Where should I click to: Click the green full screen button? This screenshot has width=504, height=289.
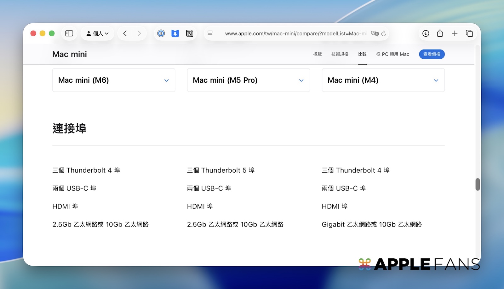click(x=52, y=33)
